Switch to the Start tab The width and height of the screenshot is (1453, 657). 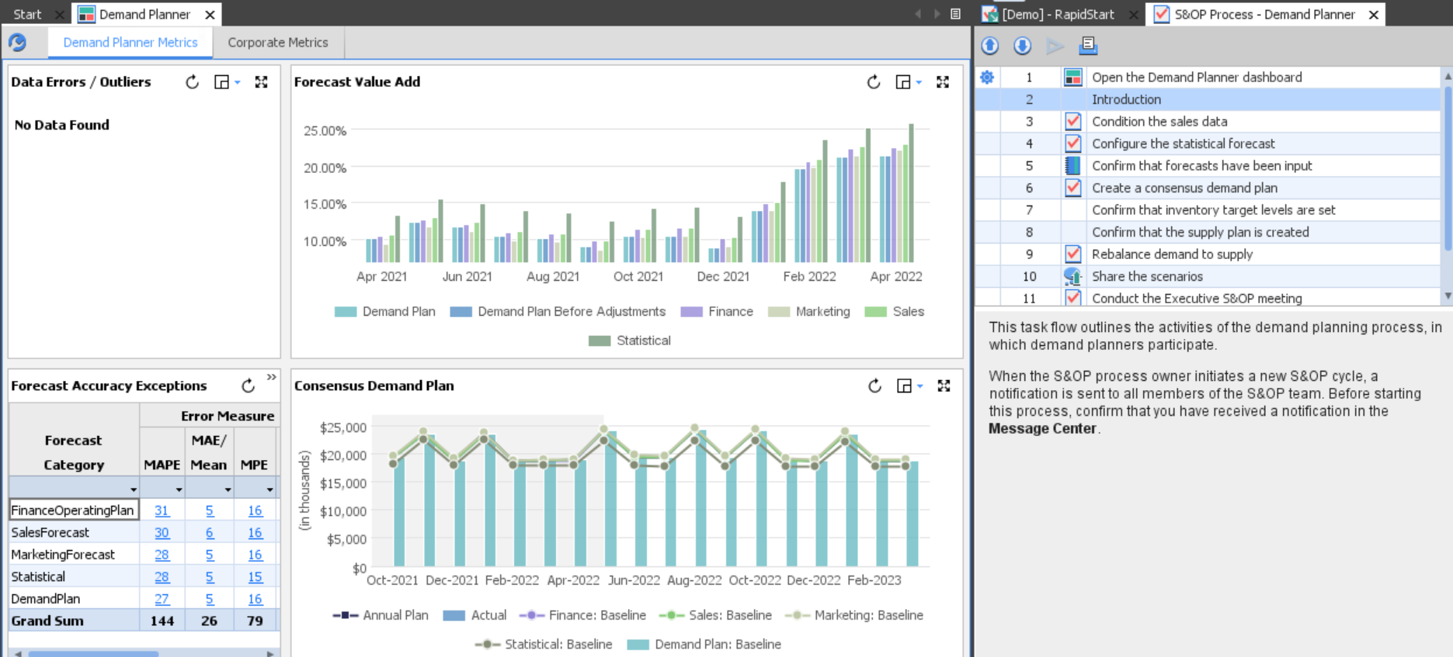pyautogui.click(x=27, y=14)
